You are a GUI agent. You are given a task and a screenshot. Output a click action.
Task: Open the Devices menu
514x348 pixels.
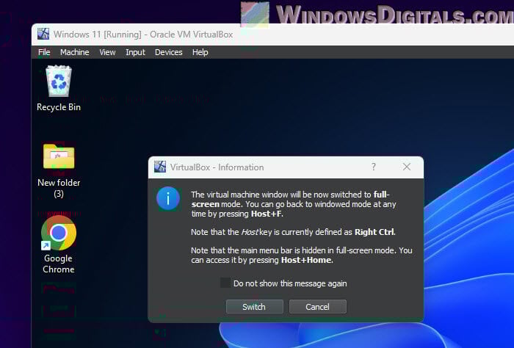coord(168,52)
